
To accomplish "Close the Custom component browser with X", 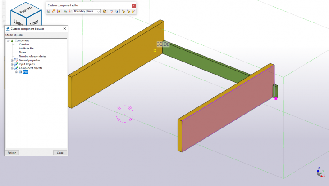I will click(64, 28).
